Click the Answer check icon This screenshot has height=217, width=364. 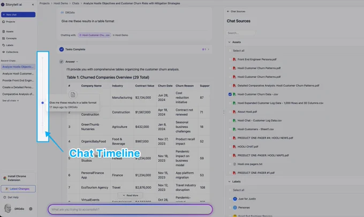tap(61, 62)
